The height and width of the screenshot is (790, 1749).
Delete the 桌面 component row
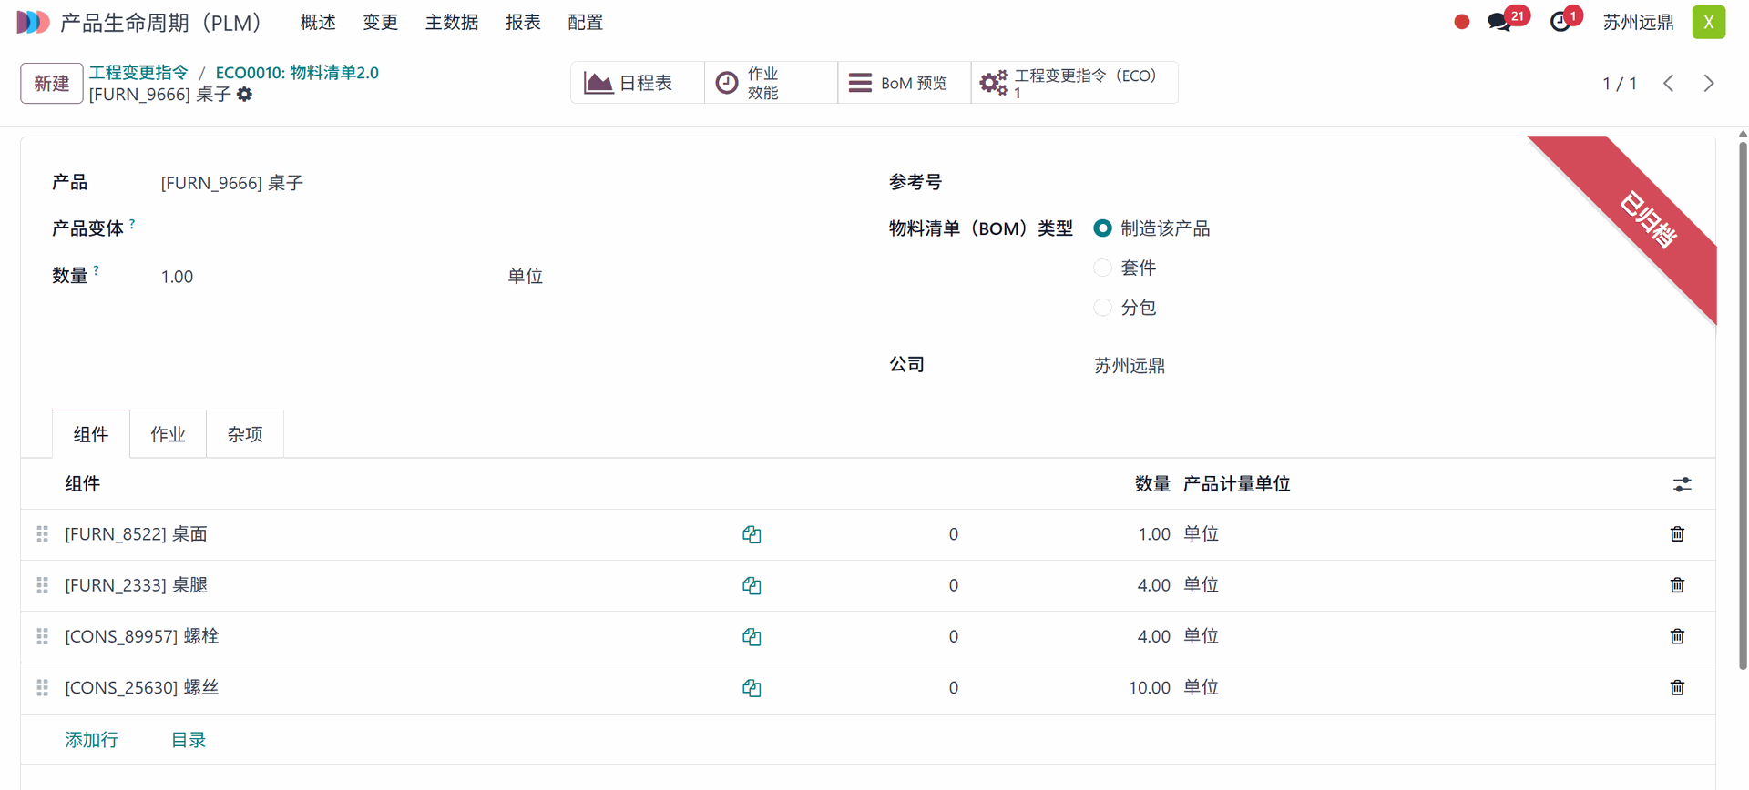(x=1677, y=534)
